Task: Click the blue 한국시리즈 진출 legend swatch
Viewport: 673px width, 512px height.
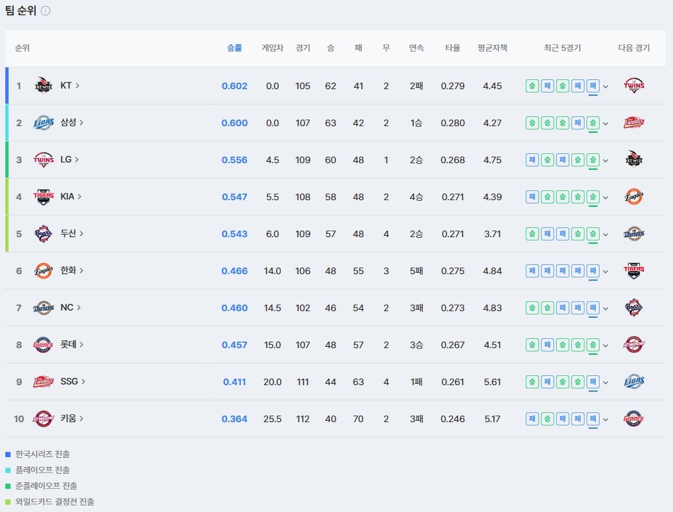Action: [x=8, y=454]
